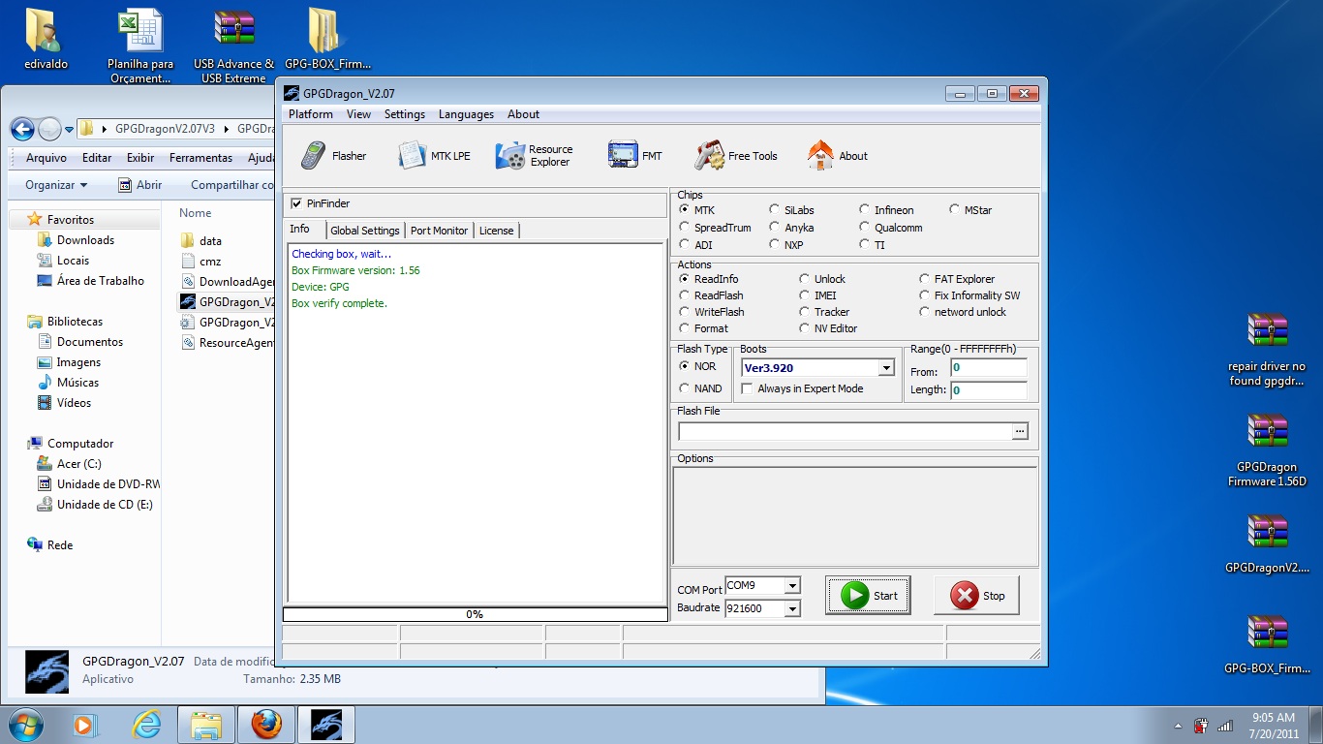This screenshot has width=1323, height=744.
Task: Open Ferramentas menu in Explorer
Action: 200,158
